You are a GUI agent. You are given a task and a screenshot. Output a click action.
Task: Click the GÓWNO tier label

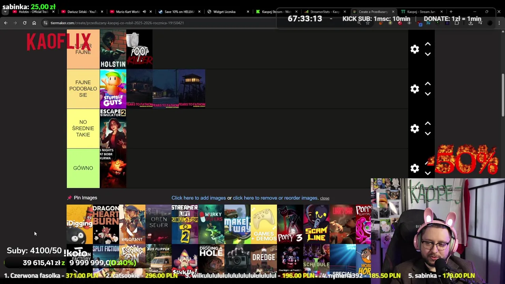click(83, 168)
